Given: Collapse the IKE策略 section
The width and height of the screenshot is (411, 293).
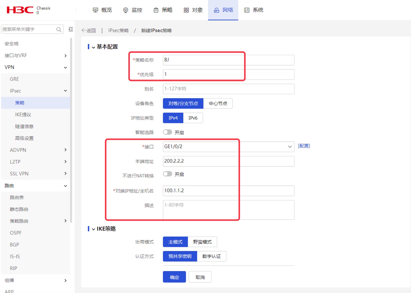Looking at the screenshot, I should pos(94,229).
